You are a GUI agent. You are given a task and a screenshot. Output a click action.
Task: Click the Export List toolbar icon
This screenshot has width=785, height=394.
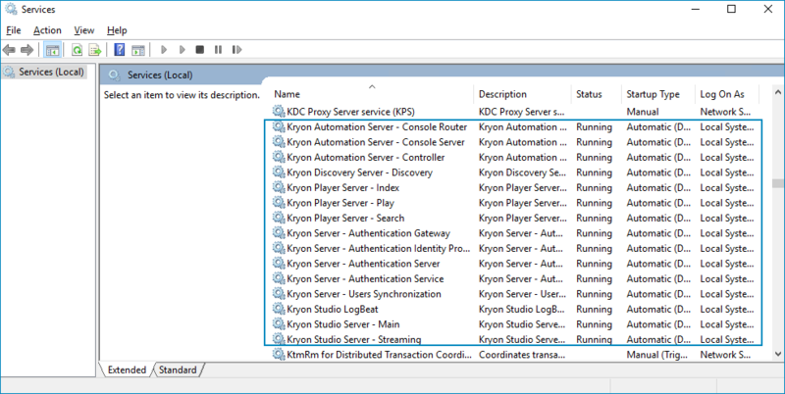coord(95,50)
